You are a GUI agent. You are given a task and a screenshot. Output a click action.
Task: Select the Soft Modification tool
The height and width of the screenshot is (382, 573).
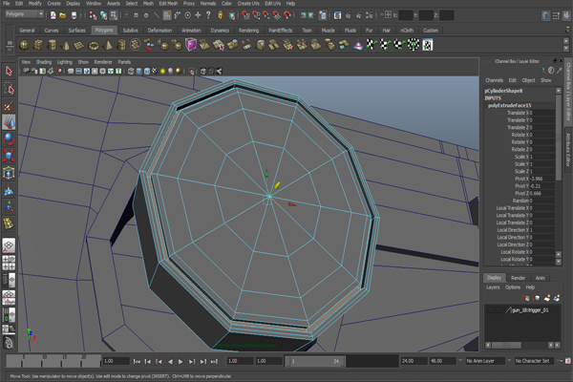pyautogui.click(x=9, y=190)
